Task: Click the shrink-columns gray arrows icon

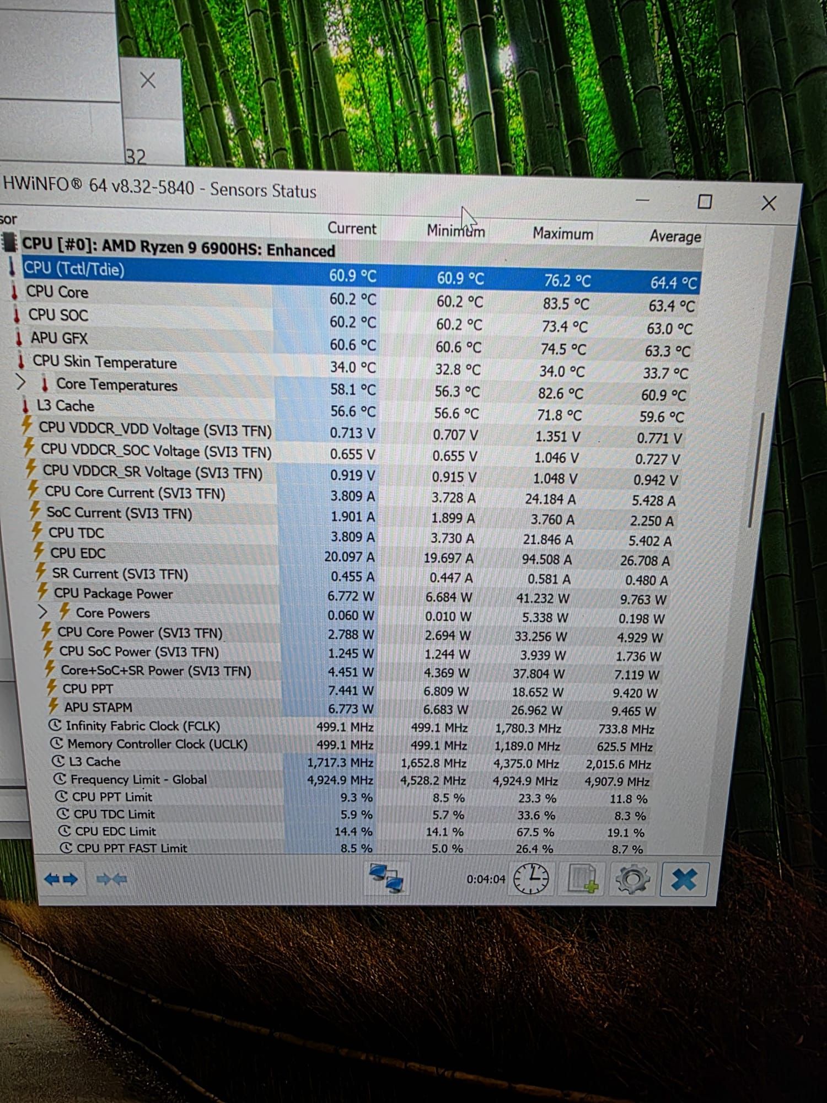Action: [111, 879]
